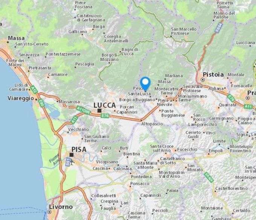Viewport: 256px width, 220px height.
Task: Select the PISA city square marker
Action: [72, 155]
